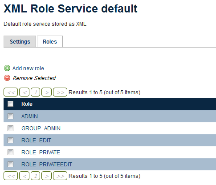Select the ADMIN role checkbox
Image resolution: width=216 pixels, height=185 pixels.
click(x=10, y=116)
